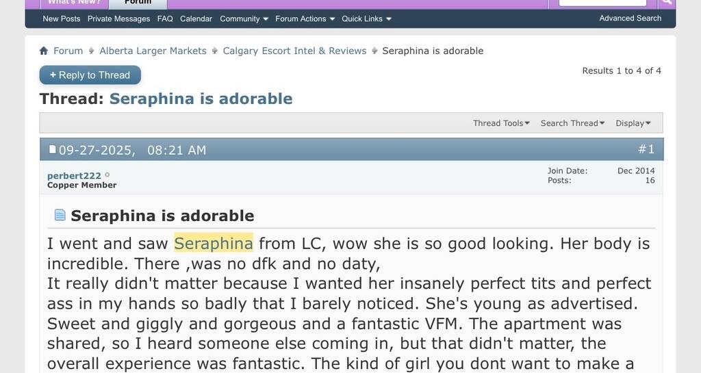This screenshot has width=701, height=373.
Task: Open the FAQ page
Action: click(165, 18)
